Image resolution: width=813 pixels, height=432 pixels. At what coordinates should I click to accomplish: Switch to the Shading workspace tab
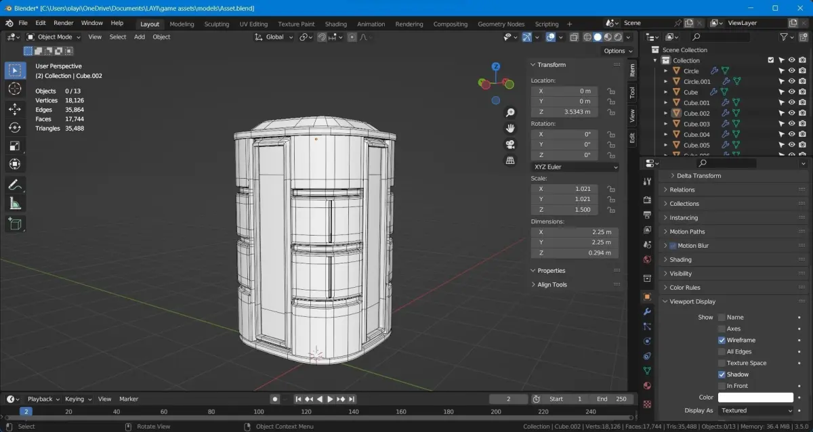(x=336, y=24)
